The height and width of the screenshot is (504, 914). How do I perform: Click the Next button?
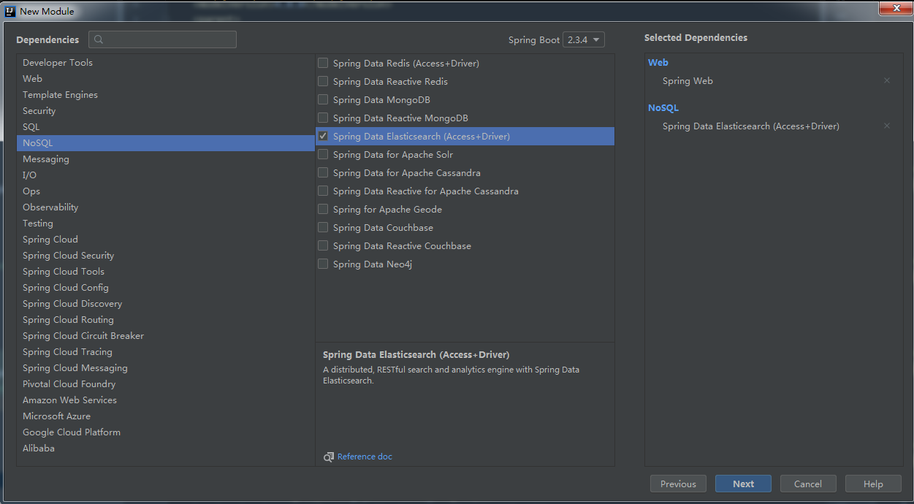click(743, 484)
